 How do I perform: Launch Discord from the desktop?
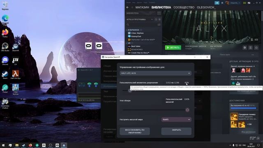(5, 60)
